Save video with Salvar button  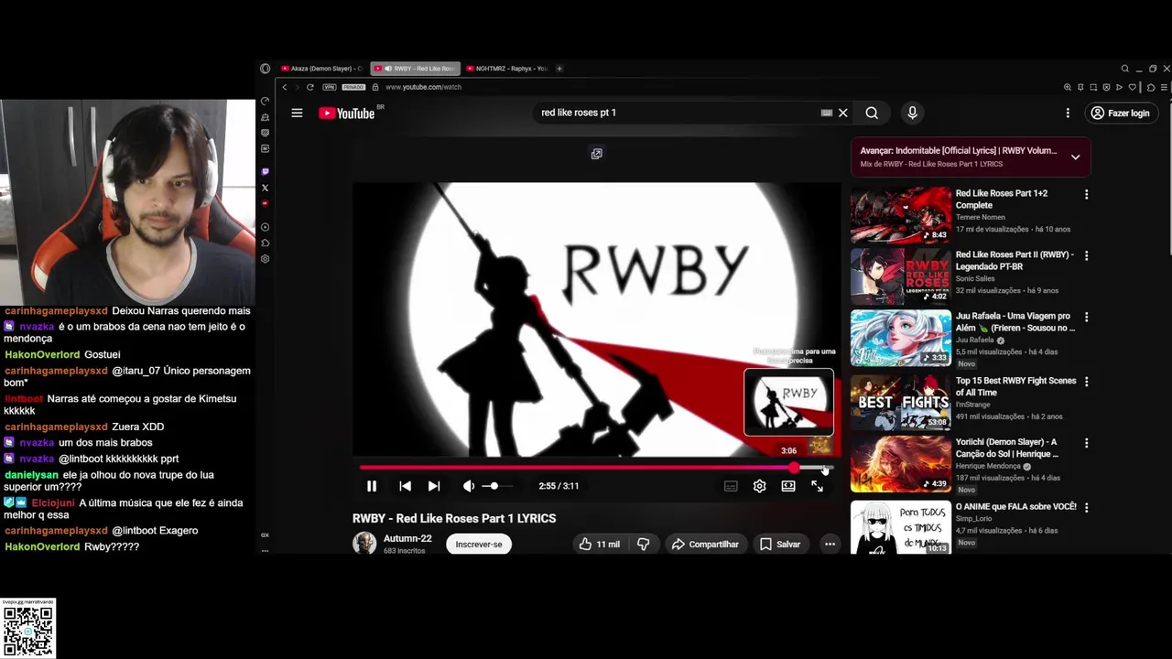tap(780, 544)
